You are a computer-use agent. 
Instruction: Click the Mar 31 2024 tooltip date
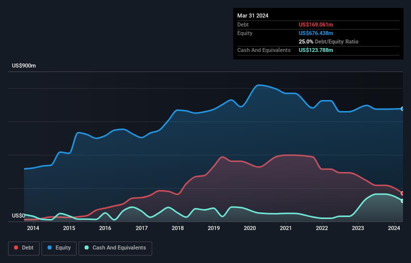253,15
